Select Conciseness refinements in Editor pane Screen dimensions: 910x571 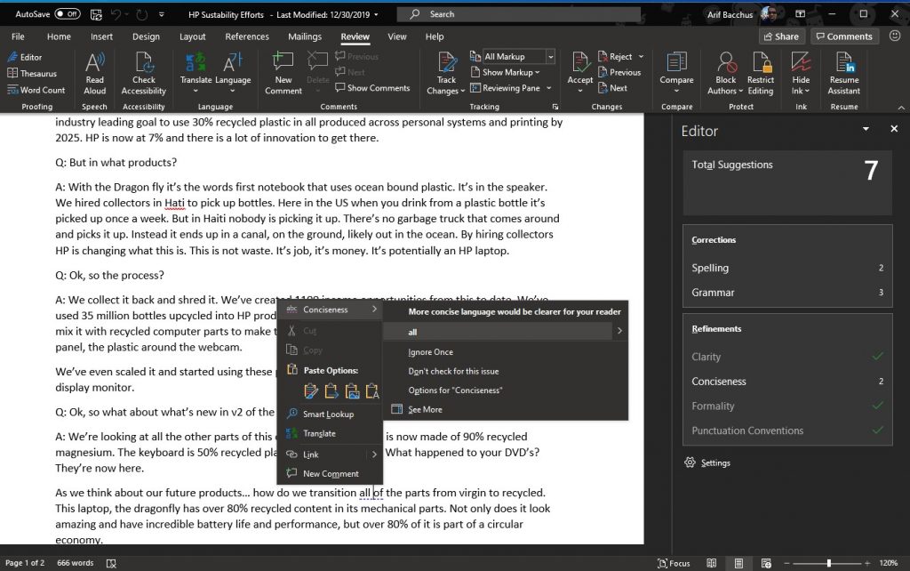(787, 382)
